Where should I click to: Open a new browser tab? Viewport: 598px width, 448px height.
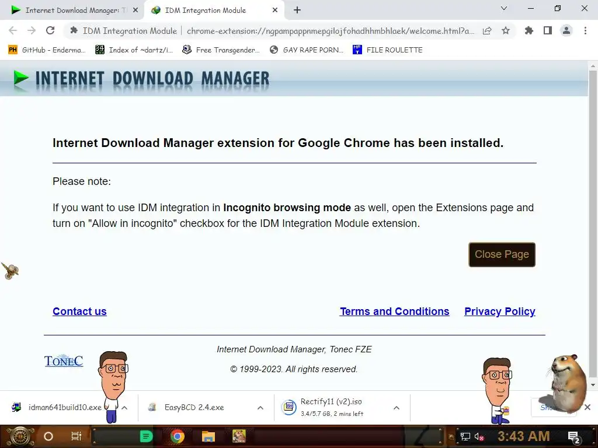click(x=297, y=10)
